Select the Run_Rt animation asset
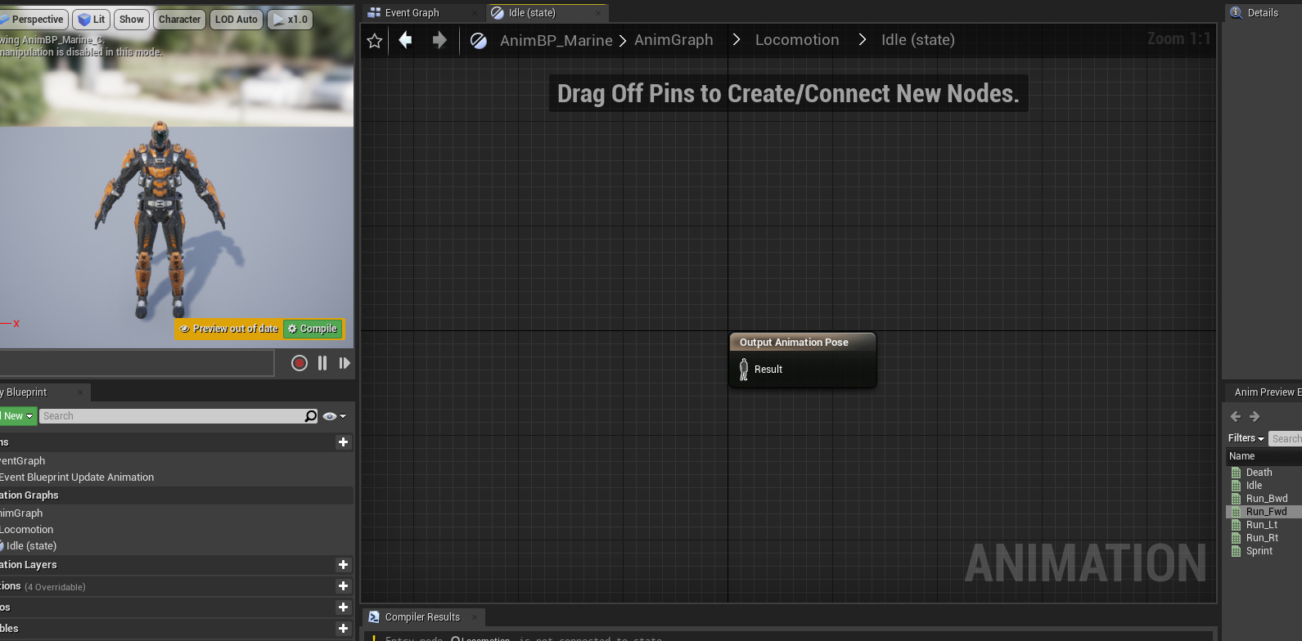This screenshot has height=641, width=1302. click(1262, 538)
